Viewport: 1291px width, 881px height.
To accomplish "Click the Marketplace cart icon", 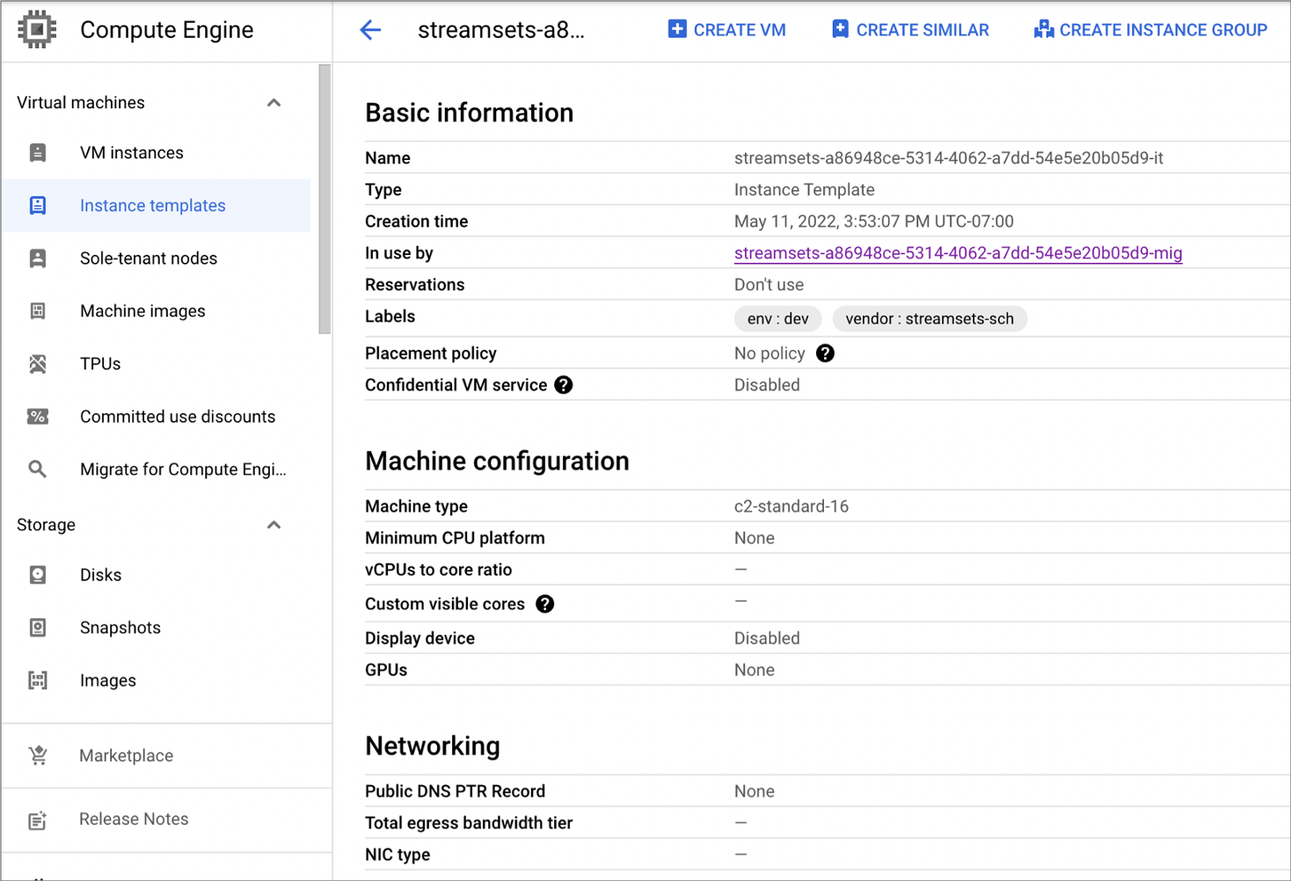I will [38, 755].
